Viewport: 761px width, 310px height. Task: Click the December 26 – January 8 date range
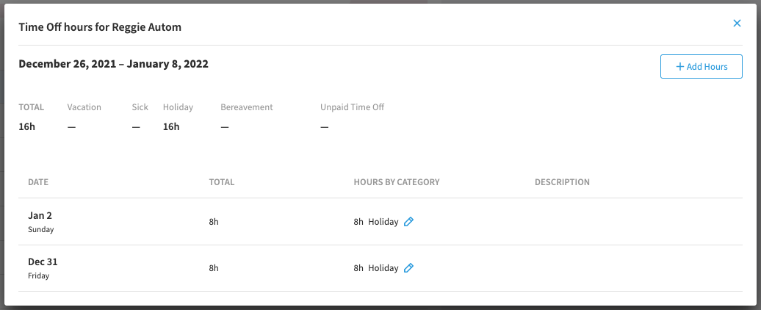coord(114,64)
